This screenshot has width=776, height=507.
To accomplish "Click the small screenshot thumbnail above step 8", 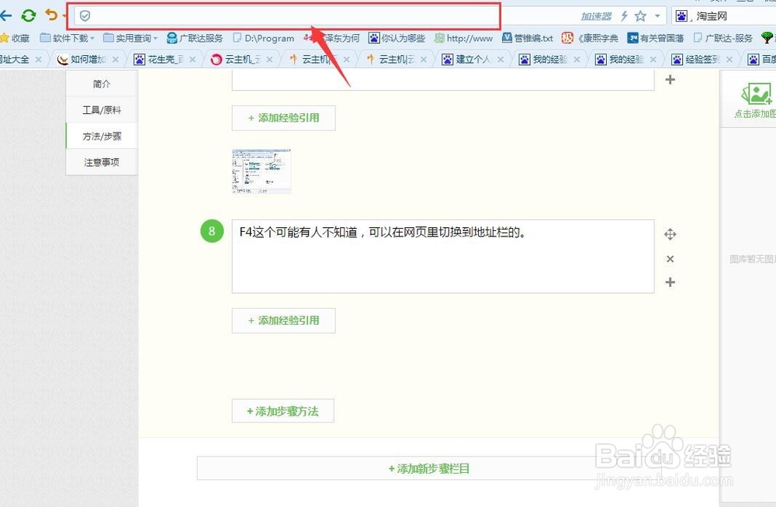I will click(261, 171).
